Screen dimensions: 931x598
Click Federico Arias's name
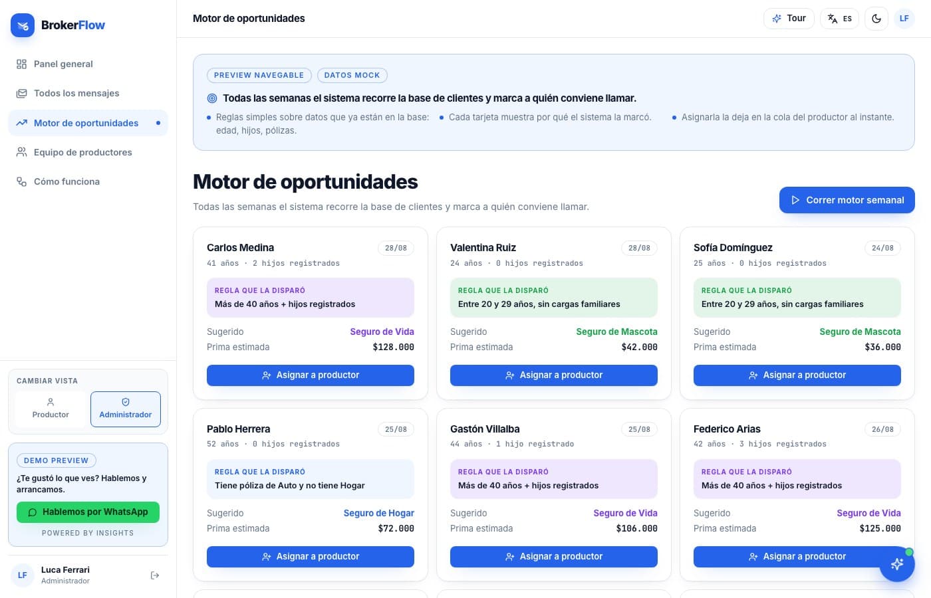pos(727,429)
